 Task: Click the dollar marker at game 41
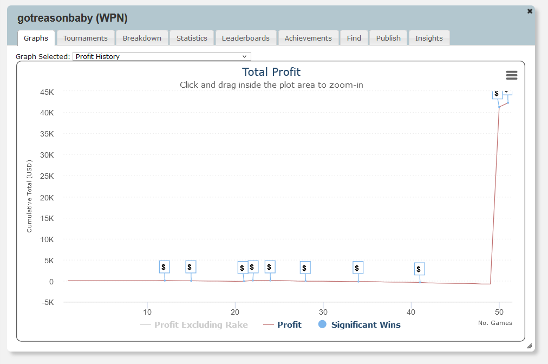(420, 269)
